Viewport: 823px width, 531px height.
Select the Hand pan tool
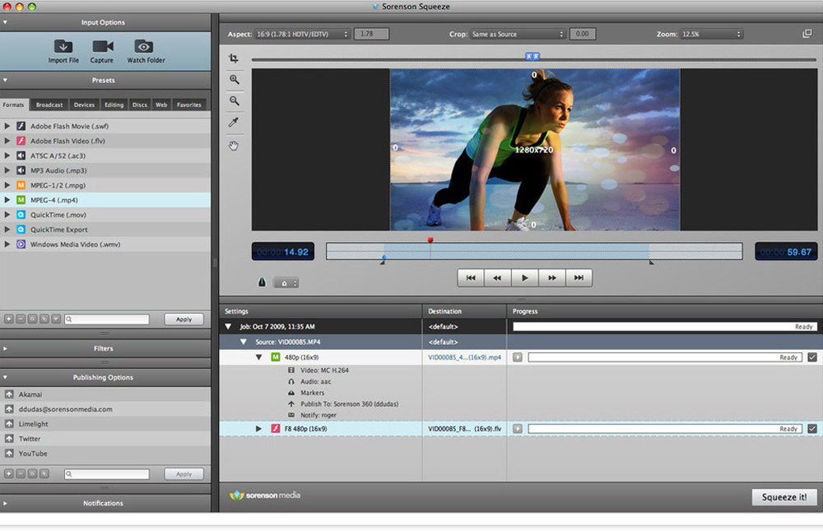[234, 146]
